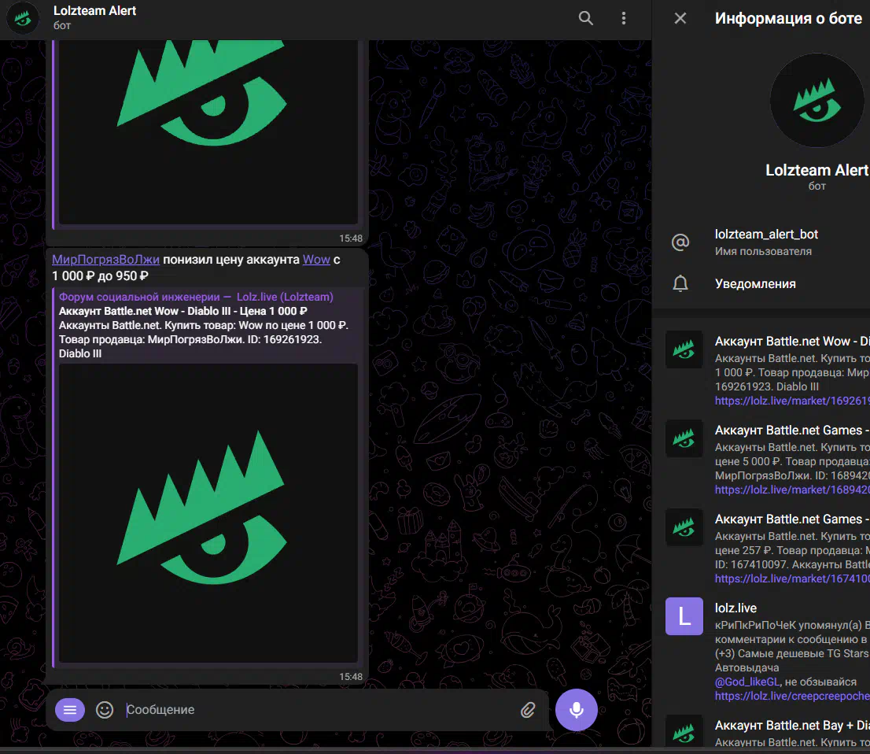Click the thumbnail of Battle.net Wow shared link

(x=684, y=349)
